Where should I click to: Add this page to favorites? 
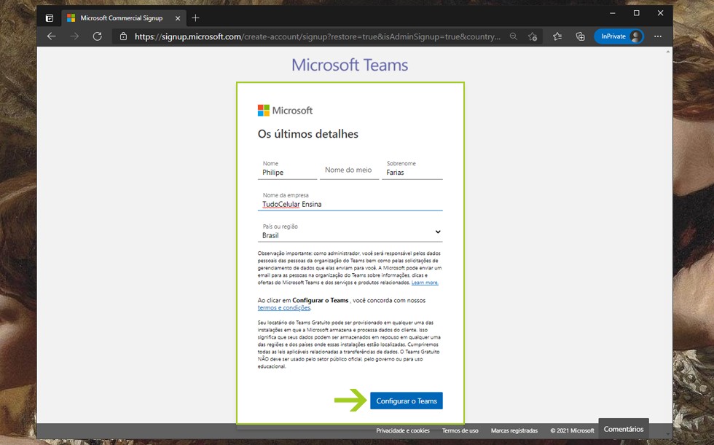[x=533, y=36]
